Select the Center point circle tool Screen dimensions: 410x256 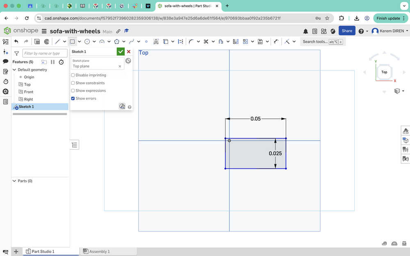87,41
